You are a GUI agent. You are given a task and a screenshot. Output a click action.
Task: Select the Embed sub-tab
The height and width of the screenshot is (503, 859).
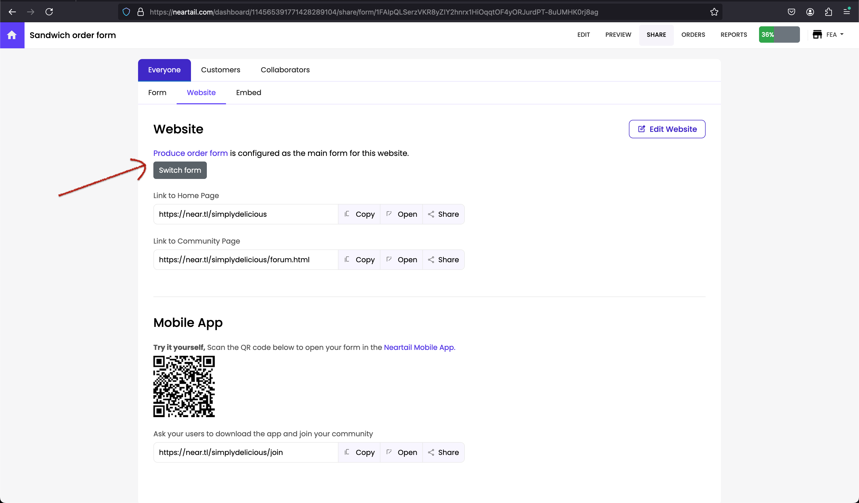pyautogui.click(x=248, y=93)
